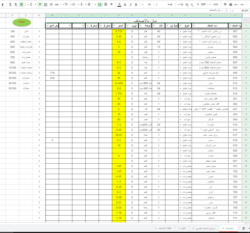250x233 pixels.
Task: Click the functions sigma icon
Action: [x=31, y=4]
